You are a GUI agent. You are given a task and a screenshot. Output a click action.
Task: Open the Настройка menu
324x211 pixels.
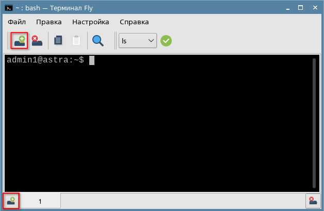click(90, 22)
